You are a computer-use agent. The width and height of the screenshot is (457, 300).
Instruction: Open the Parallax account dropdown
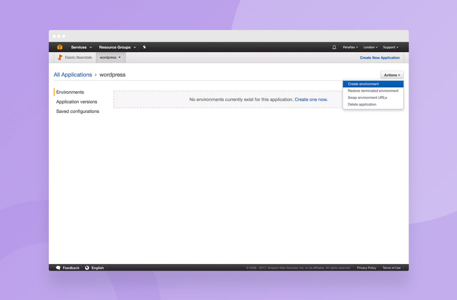click(350, 47)
